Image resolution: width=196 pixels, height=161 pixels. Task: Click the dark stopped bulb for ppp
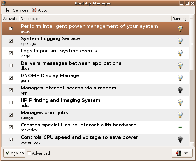tap(180, 90)
